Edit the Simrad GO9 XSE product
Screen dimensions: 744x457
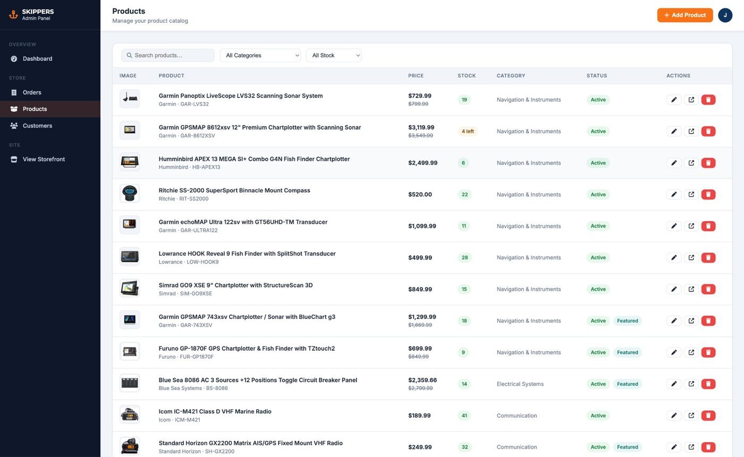coord(674,290)
